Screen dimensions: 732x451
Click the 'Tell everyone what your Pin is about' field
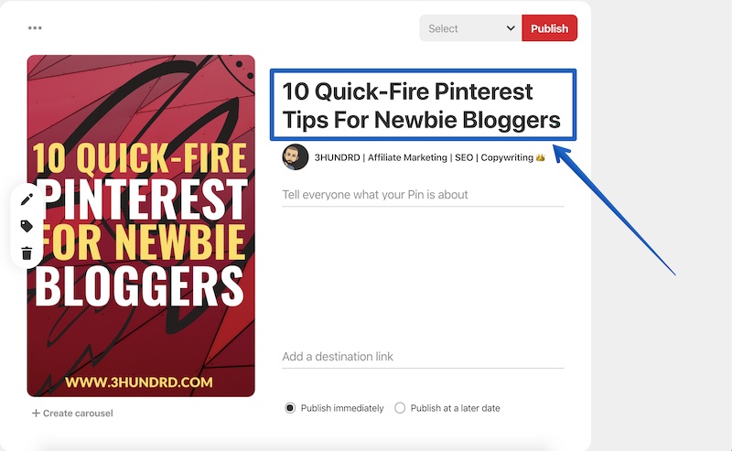[x=423, y=195]
